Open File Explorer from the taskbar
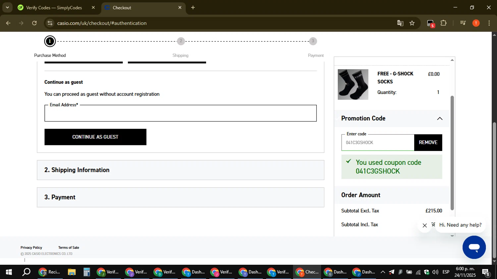The height and width of the screenshot is (279, 497). point(72,272)
